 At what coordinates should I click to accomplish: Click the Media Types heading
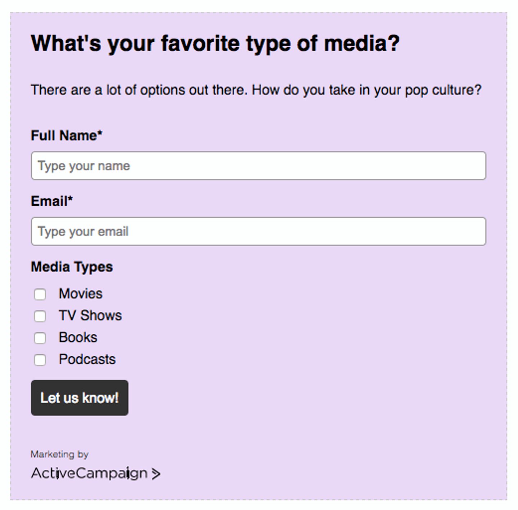pyautogui.click(x=72, y=267)
